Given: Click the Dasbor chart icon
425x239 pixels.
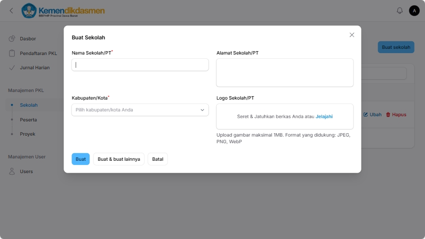Looking at the screenshot, I should 12,39.
